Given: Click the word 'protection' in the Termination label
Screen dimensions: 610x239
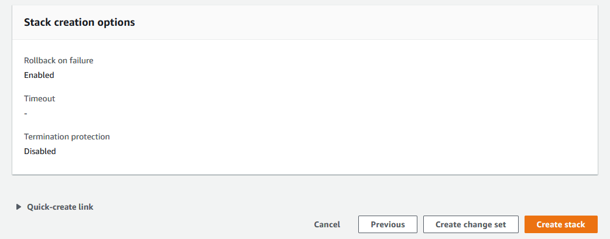Looking at the screenshot, I should 90,136.
